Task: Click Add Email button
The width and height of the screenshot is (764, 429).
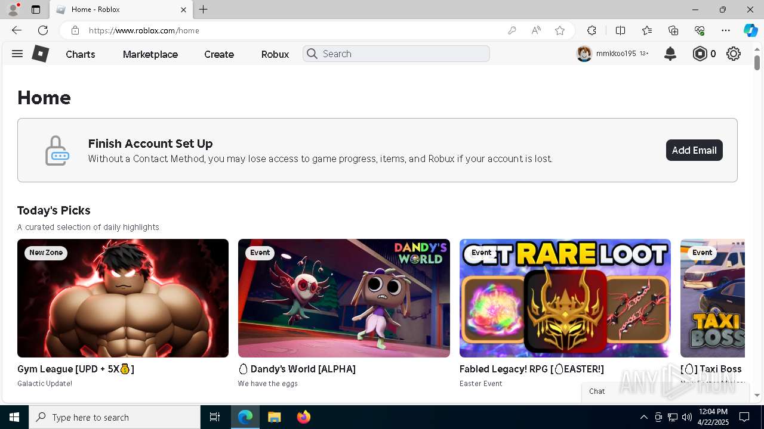Action: point(694,150)
